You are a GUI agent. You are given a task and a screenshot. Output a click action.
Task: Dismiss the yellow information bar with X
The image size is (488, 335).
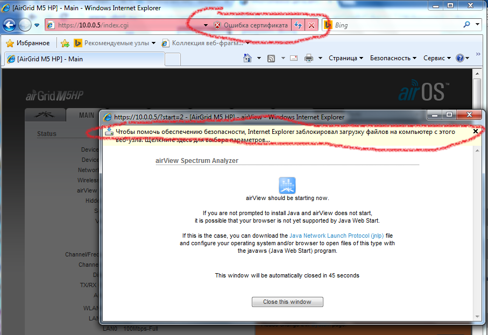point(476,131)
